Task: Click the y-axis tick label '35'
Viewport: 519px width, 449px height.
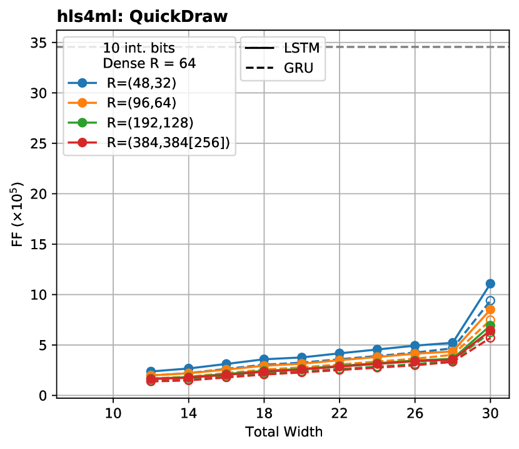Action: point(39,43)
